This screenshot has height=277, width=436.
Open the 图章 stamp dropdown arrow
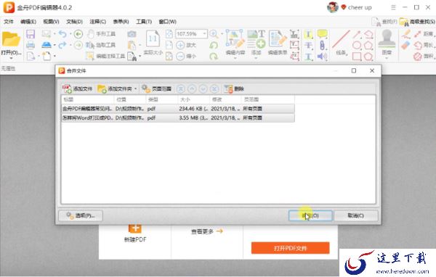coord(387,58)
